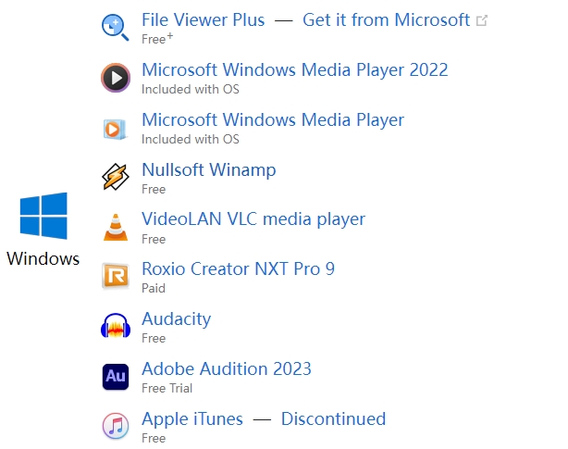Click the Free label under Nullsoft Winamp
The image size is (568, 449).
point(154,189)
